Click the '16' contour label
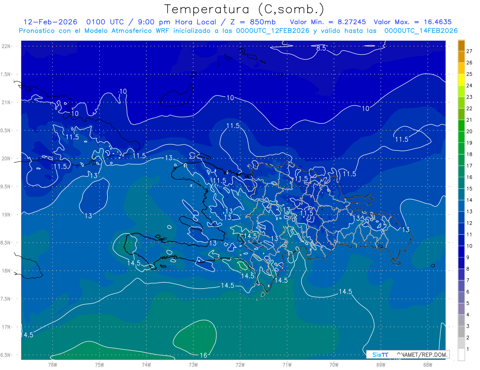 pos(203,355)
